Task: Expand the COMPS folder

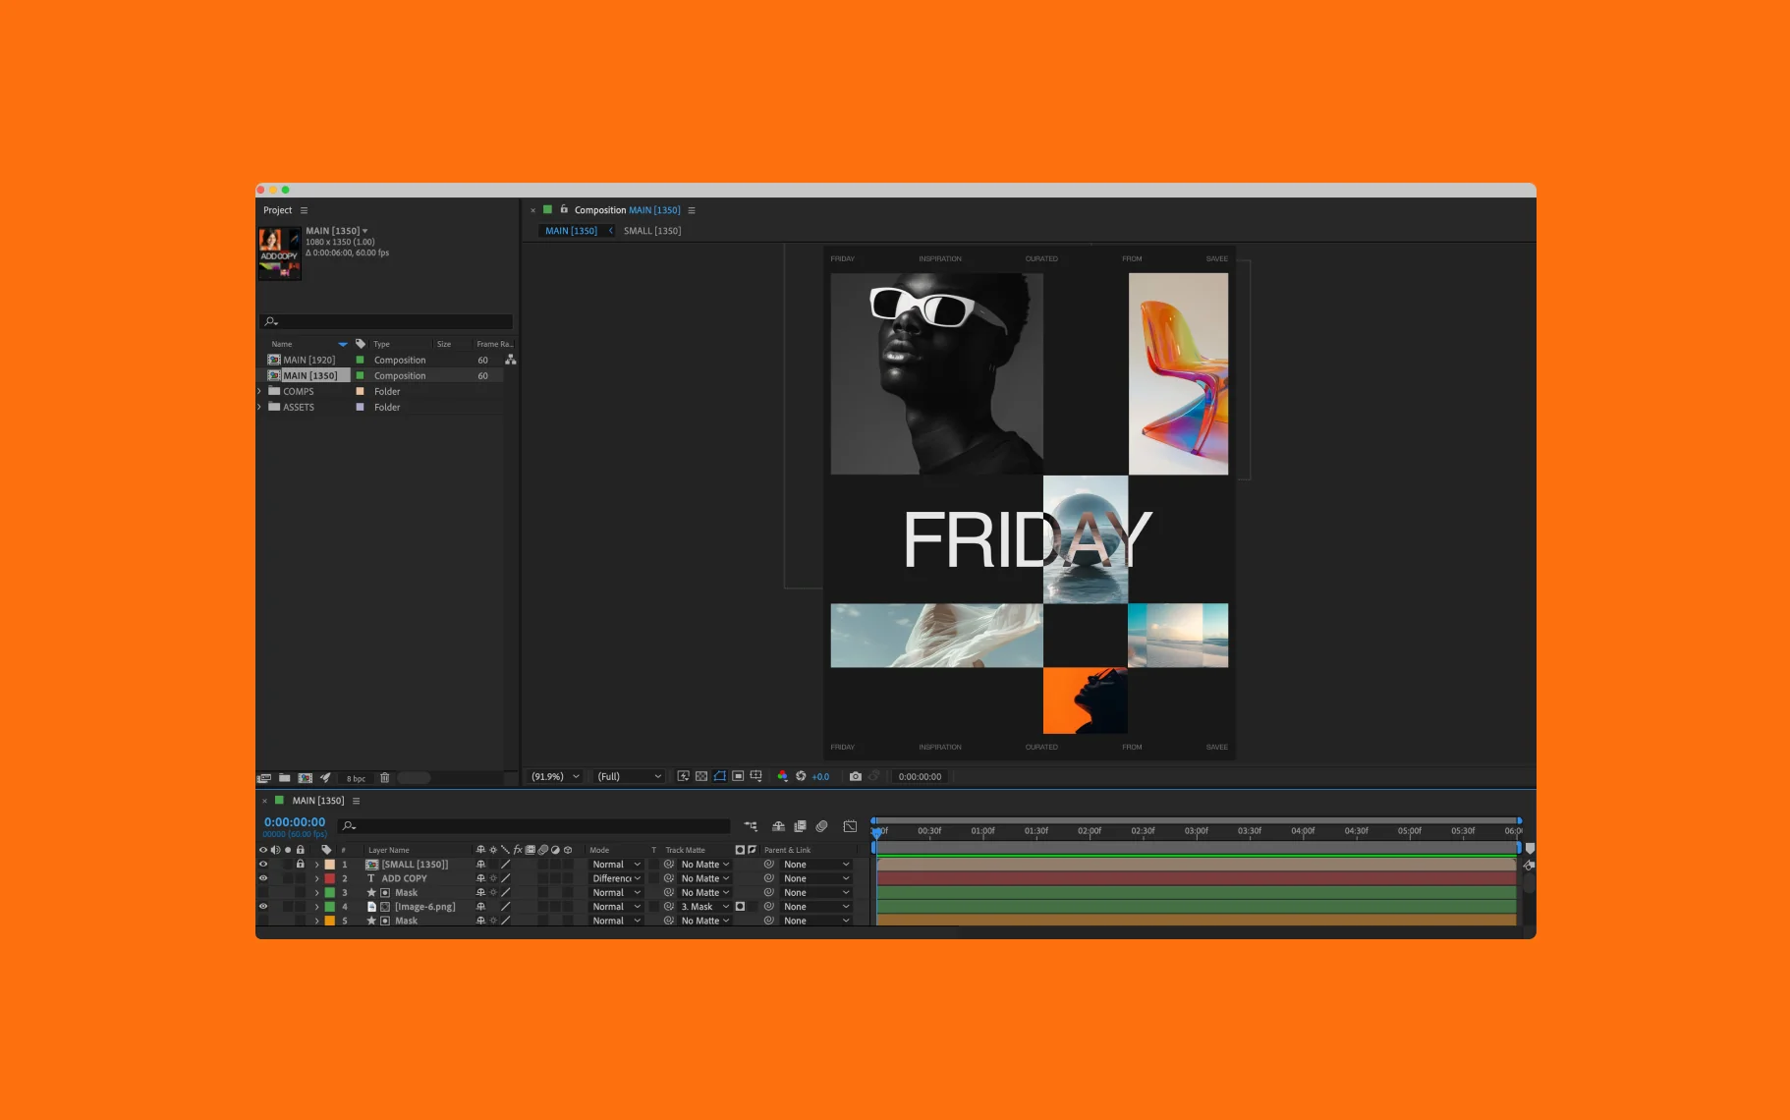Action: [259, 391]
